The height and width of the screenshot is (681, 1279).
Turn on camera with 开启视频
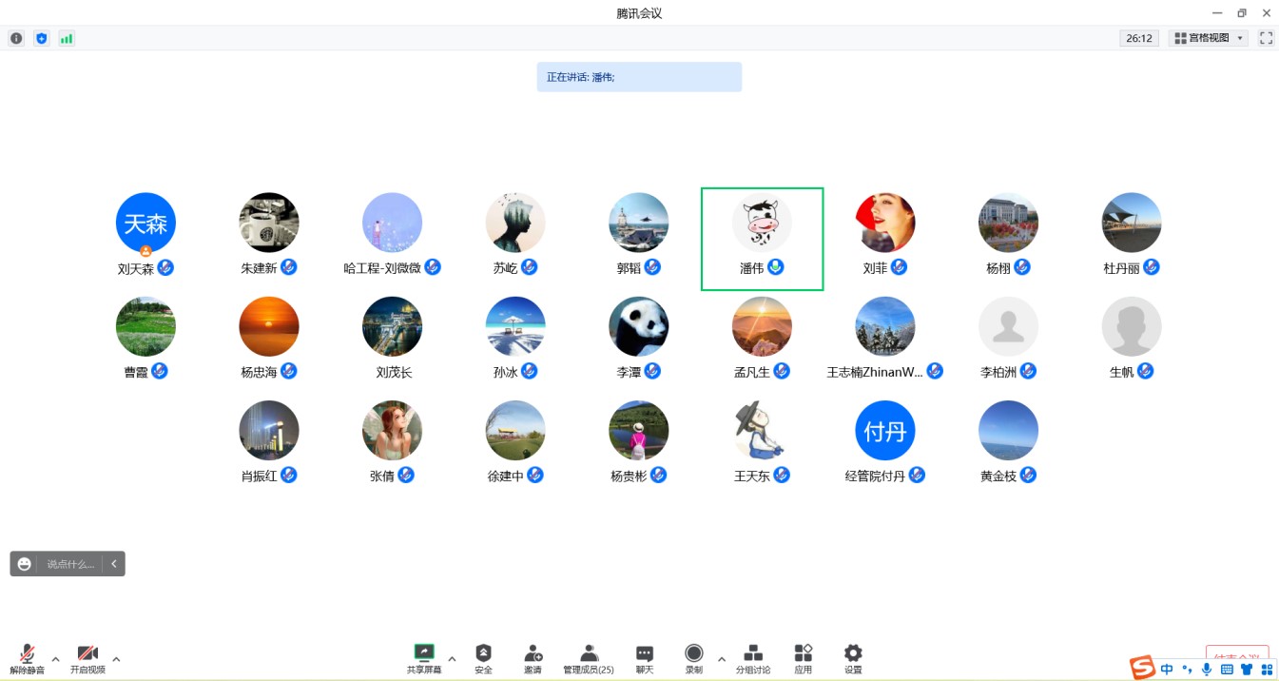pyautogui.click(x=87, y=657)
